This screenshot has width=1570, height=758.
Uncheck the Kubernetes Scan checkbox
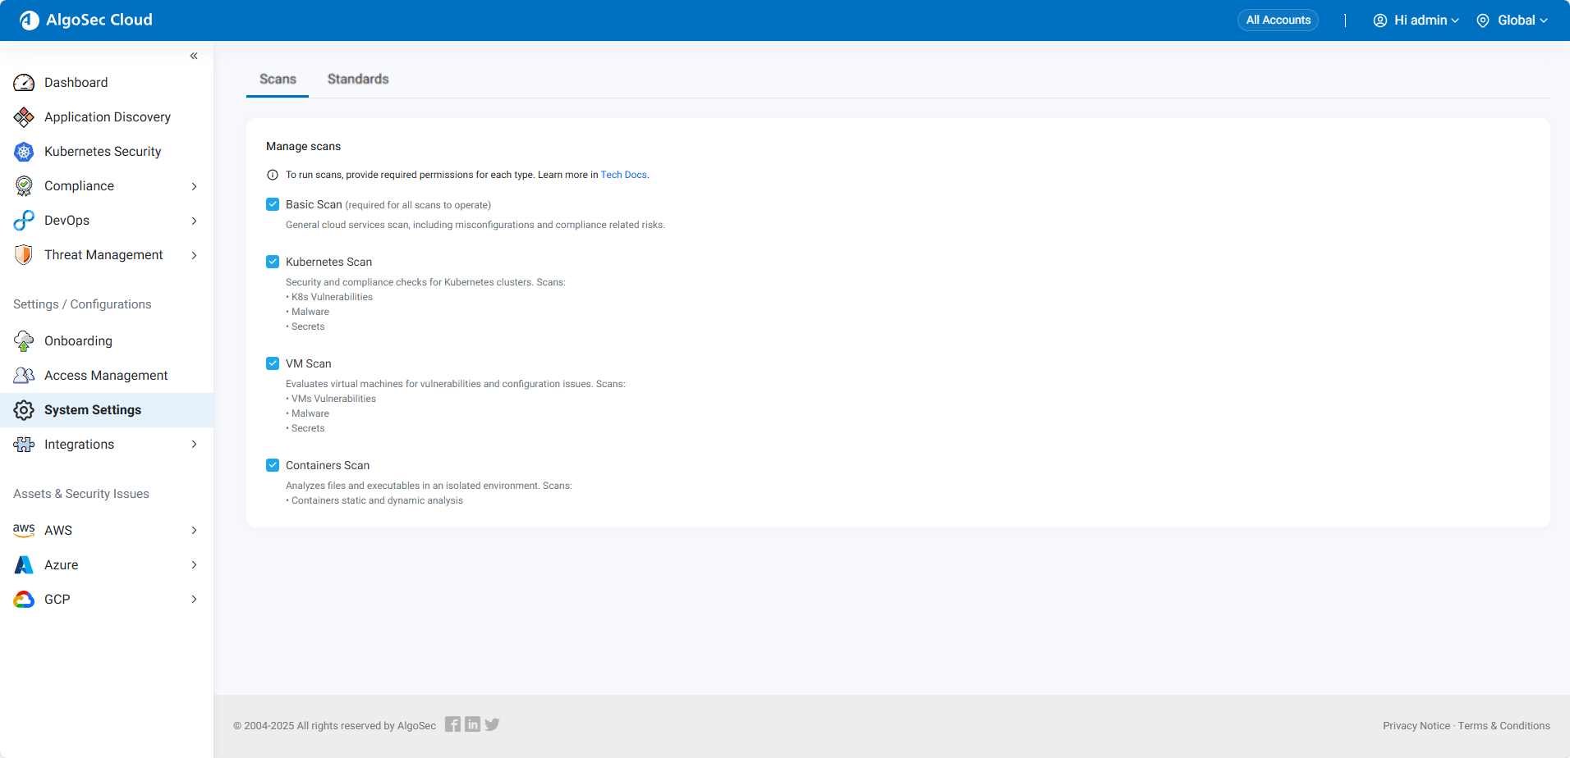pos(273,262)
